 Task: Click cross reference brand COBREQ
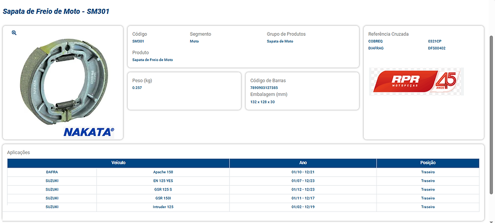pos(376,41)
